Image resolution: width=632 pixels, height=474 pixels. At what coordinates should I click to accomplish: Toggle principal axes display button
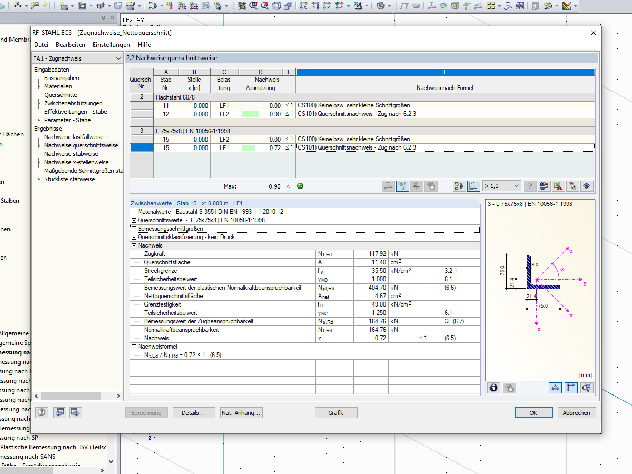click(x=571, y=388)
